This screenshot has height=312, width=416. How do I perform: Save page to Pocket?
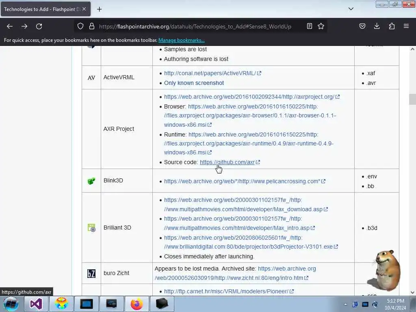coord(362,26)
